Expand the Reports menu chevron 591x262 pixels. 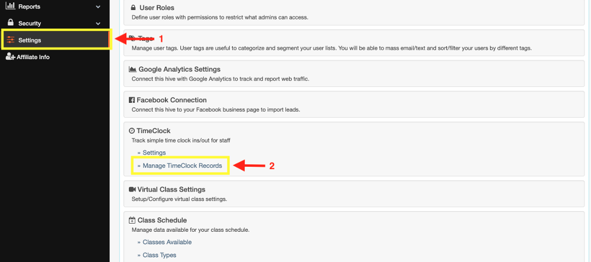click(98, 7)
